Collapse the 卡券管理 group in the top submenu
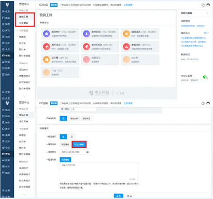 (x=17, y=31)
